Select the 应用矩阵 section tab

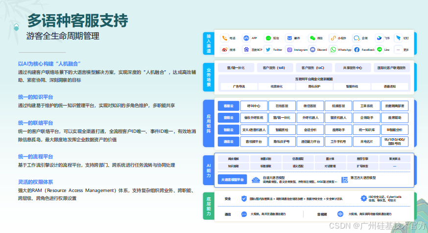pos(209,124)
